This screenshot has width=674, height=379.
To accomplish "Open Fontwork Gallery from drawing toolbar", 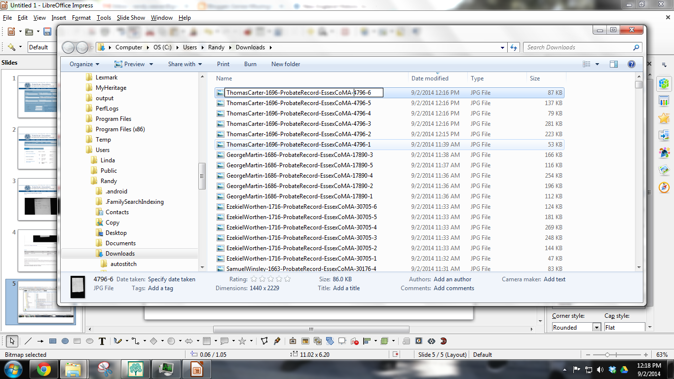I will (293, 341).
